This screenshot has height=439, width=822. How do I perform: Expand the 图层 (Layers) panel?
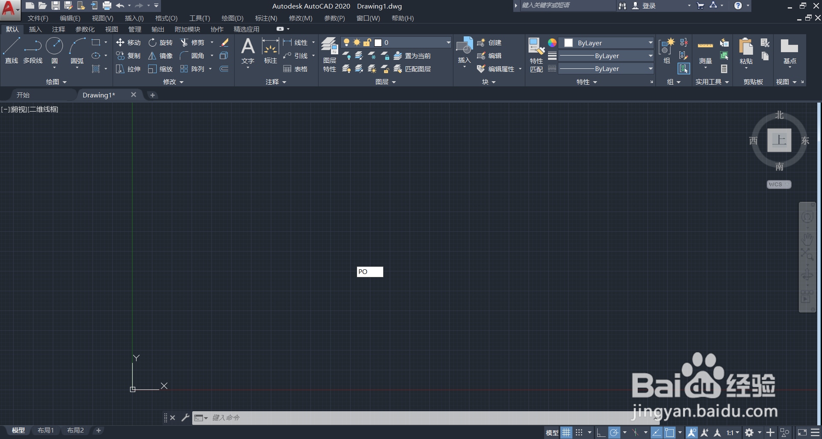[385, 82]
